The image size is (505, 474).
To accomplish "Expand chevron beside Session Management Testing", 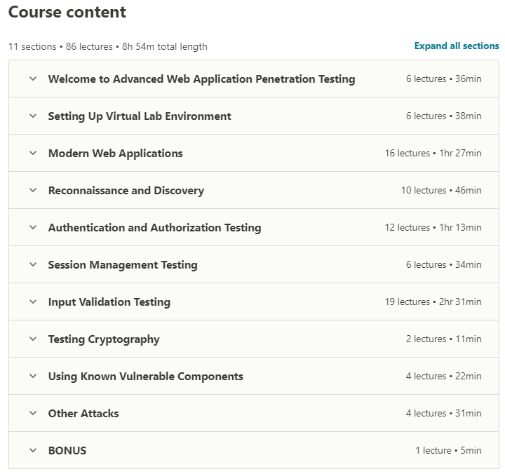I will [x=33, y=265].
